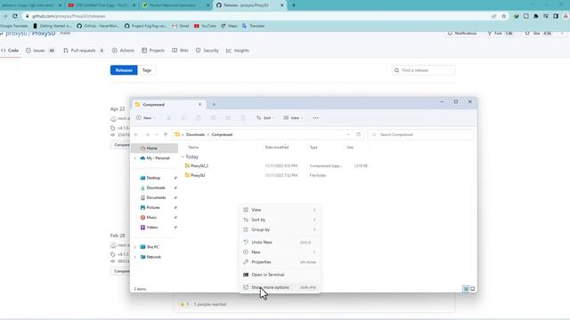Sort by the Size column header
Viewport: 570px width, 320px height.
click(x=350, y=148)
